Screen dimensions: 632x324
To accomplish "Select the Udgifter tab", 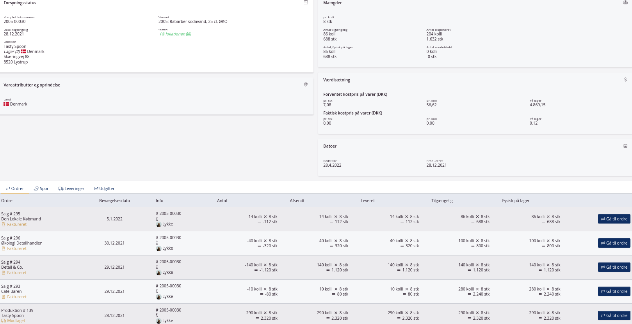I will pyautogui.click(x=104, y=188).
